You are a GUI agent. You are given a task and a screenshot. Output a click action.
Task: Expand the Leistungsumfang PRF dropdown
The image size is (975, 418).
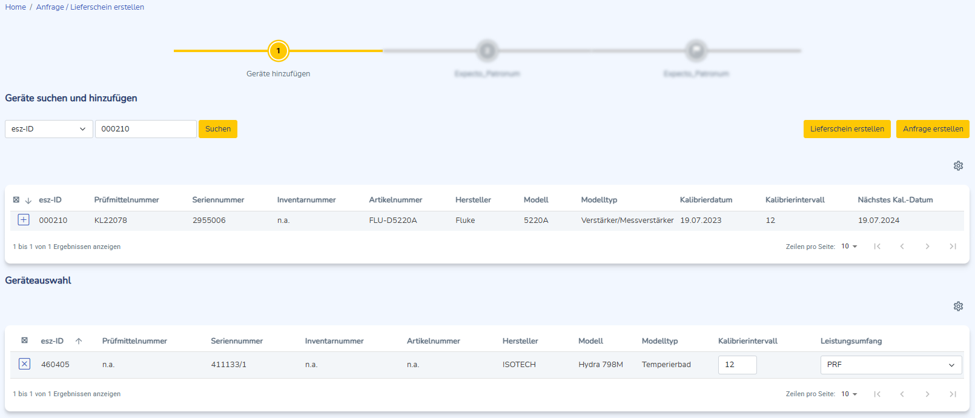pyautogui.click(x=891, y=365)
